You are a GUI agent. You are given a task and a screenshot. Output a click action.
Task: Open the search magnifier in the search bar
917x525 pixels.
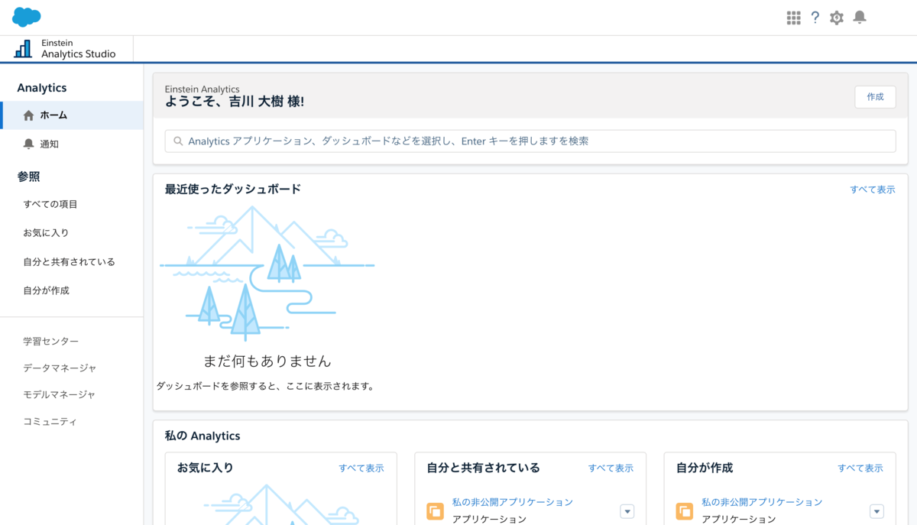coord(177,141)
